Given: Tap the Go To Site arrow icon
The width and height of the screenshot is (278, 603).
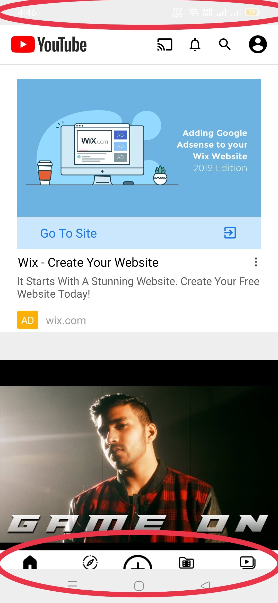Looking at the screenshot, I should [230, 233].
